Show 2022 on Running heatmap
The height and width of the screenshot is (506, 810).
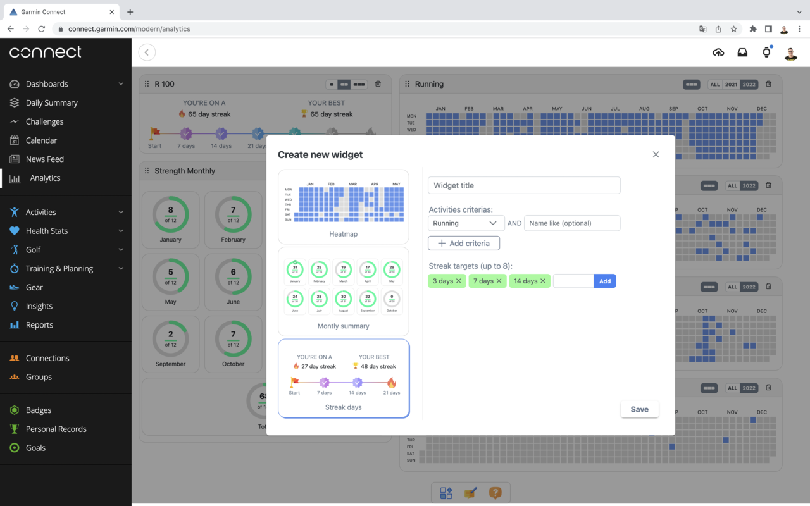pos(749,84)
